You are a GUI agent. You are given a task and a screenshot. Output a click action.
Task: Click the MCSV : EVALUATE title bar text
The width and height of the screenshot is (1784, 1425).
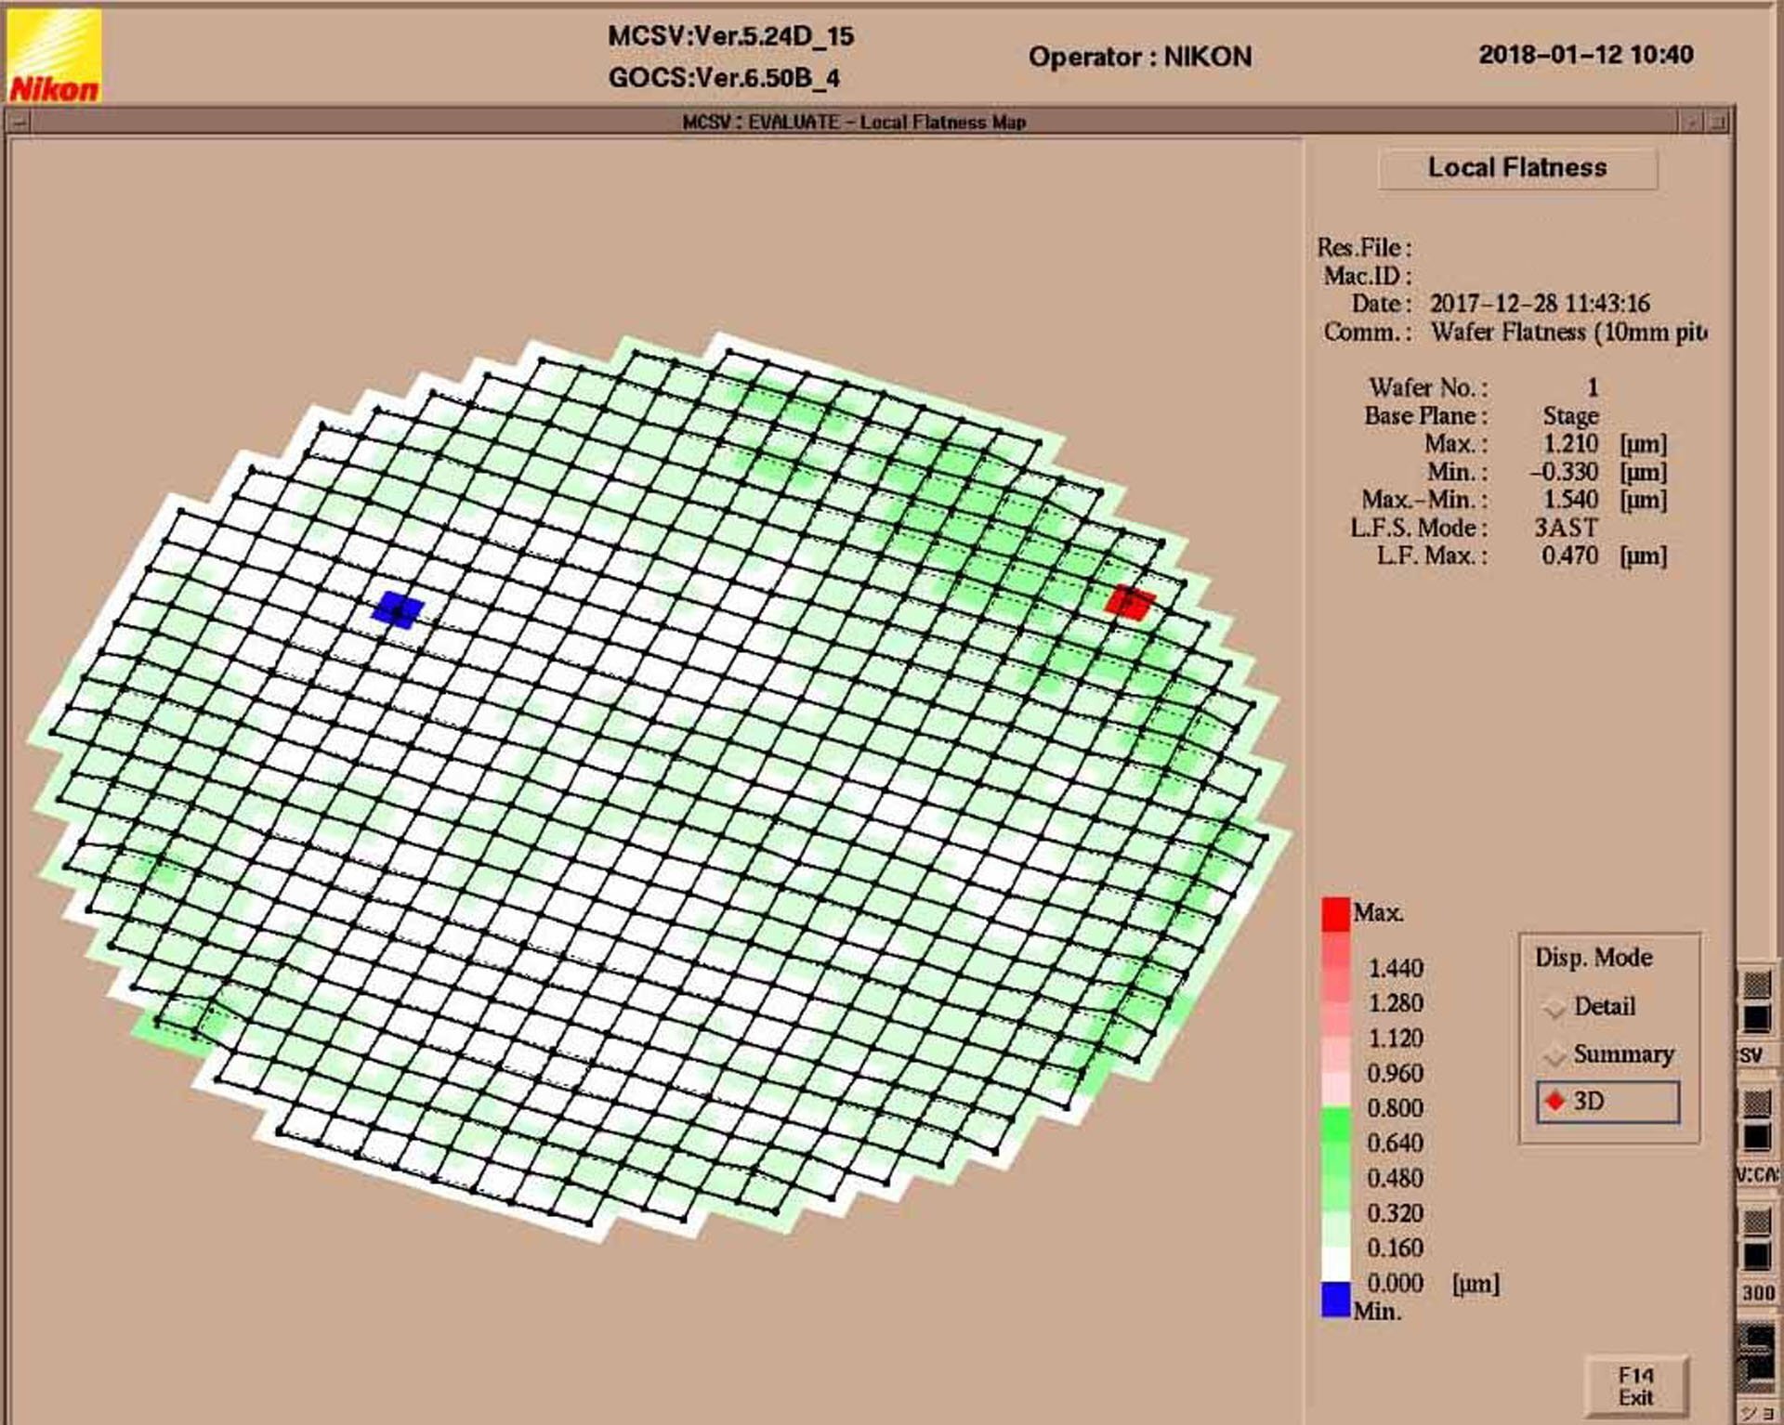(x=854, y=122)
